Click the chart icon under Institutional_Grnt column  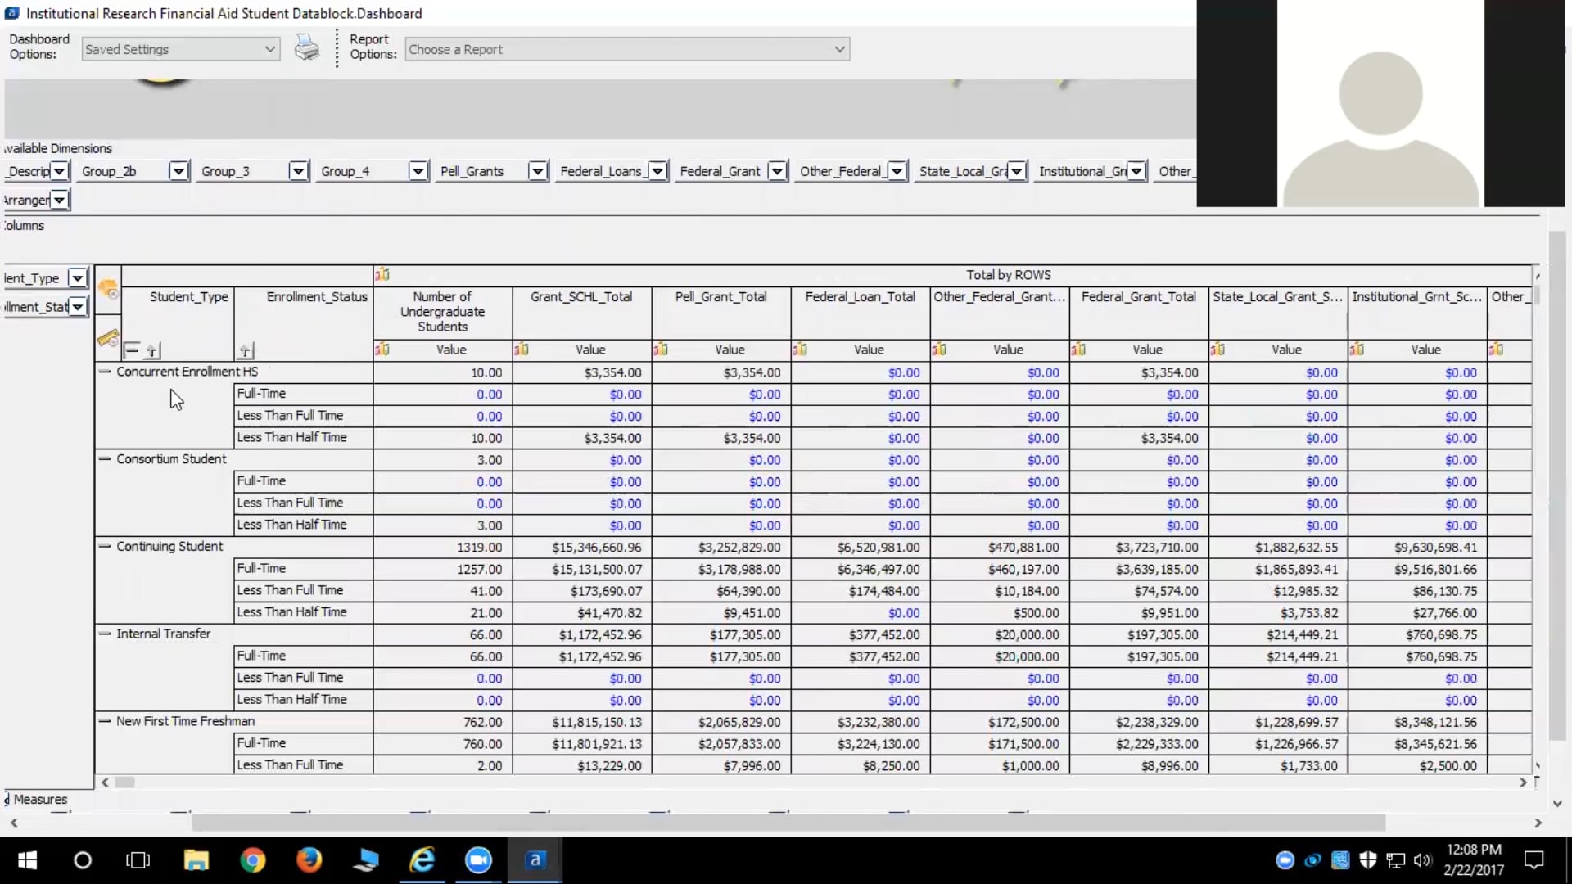coord(1357,350)
